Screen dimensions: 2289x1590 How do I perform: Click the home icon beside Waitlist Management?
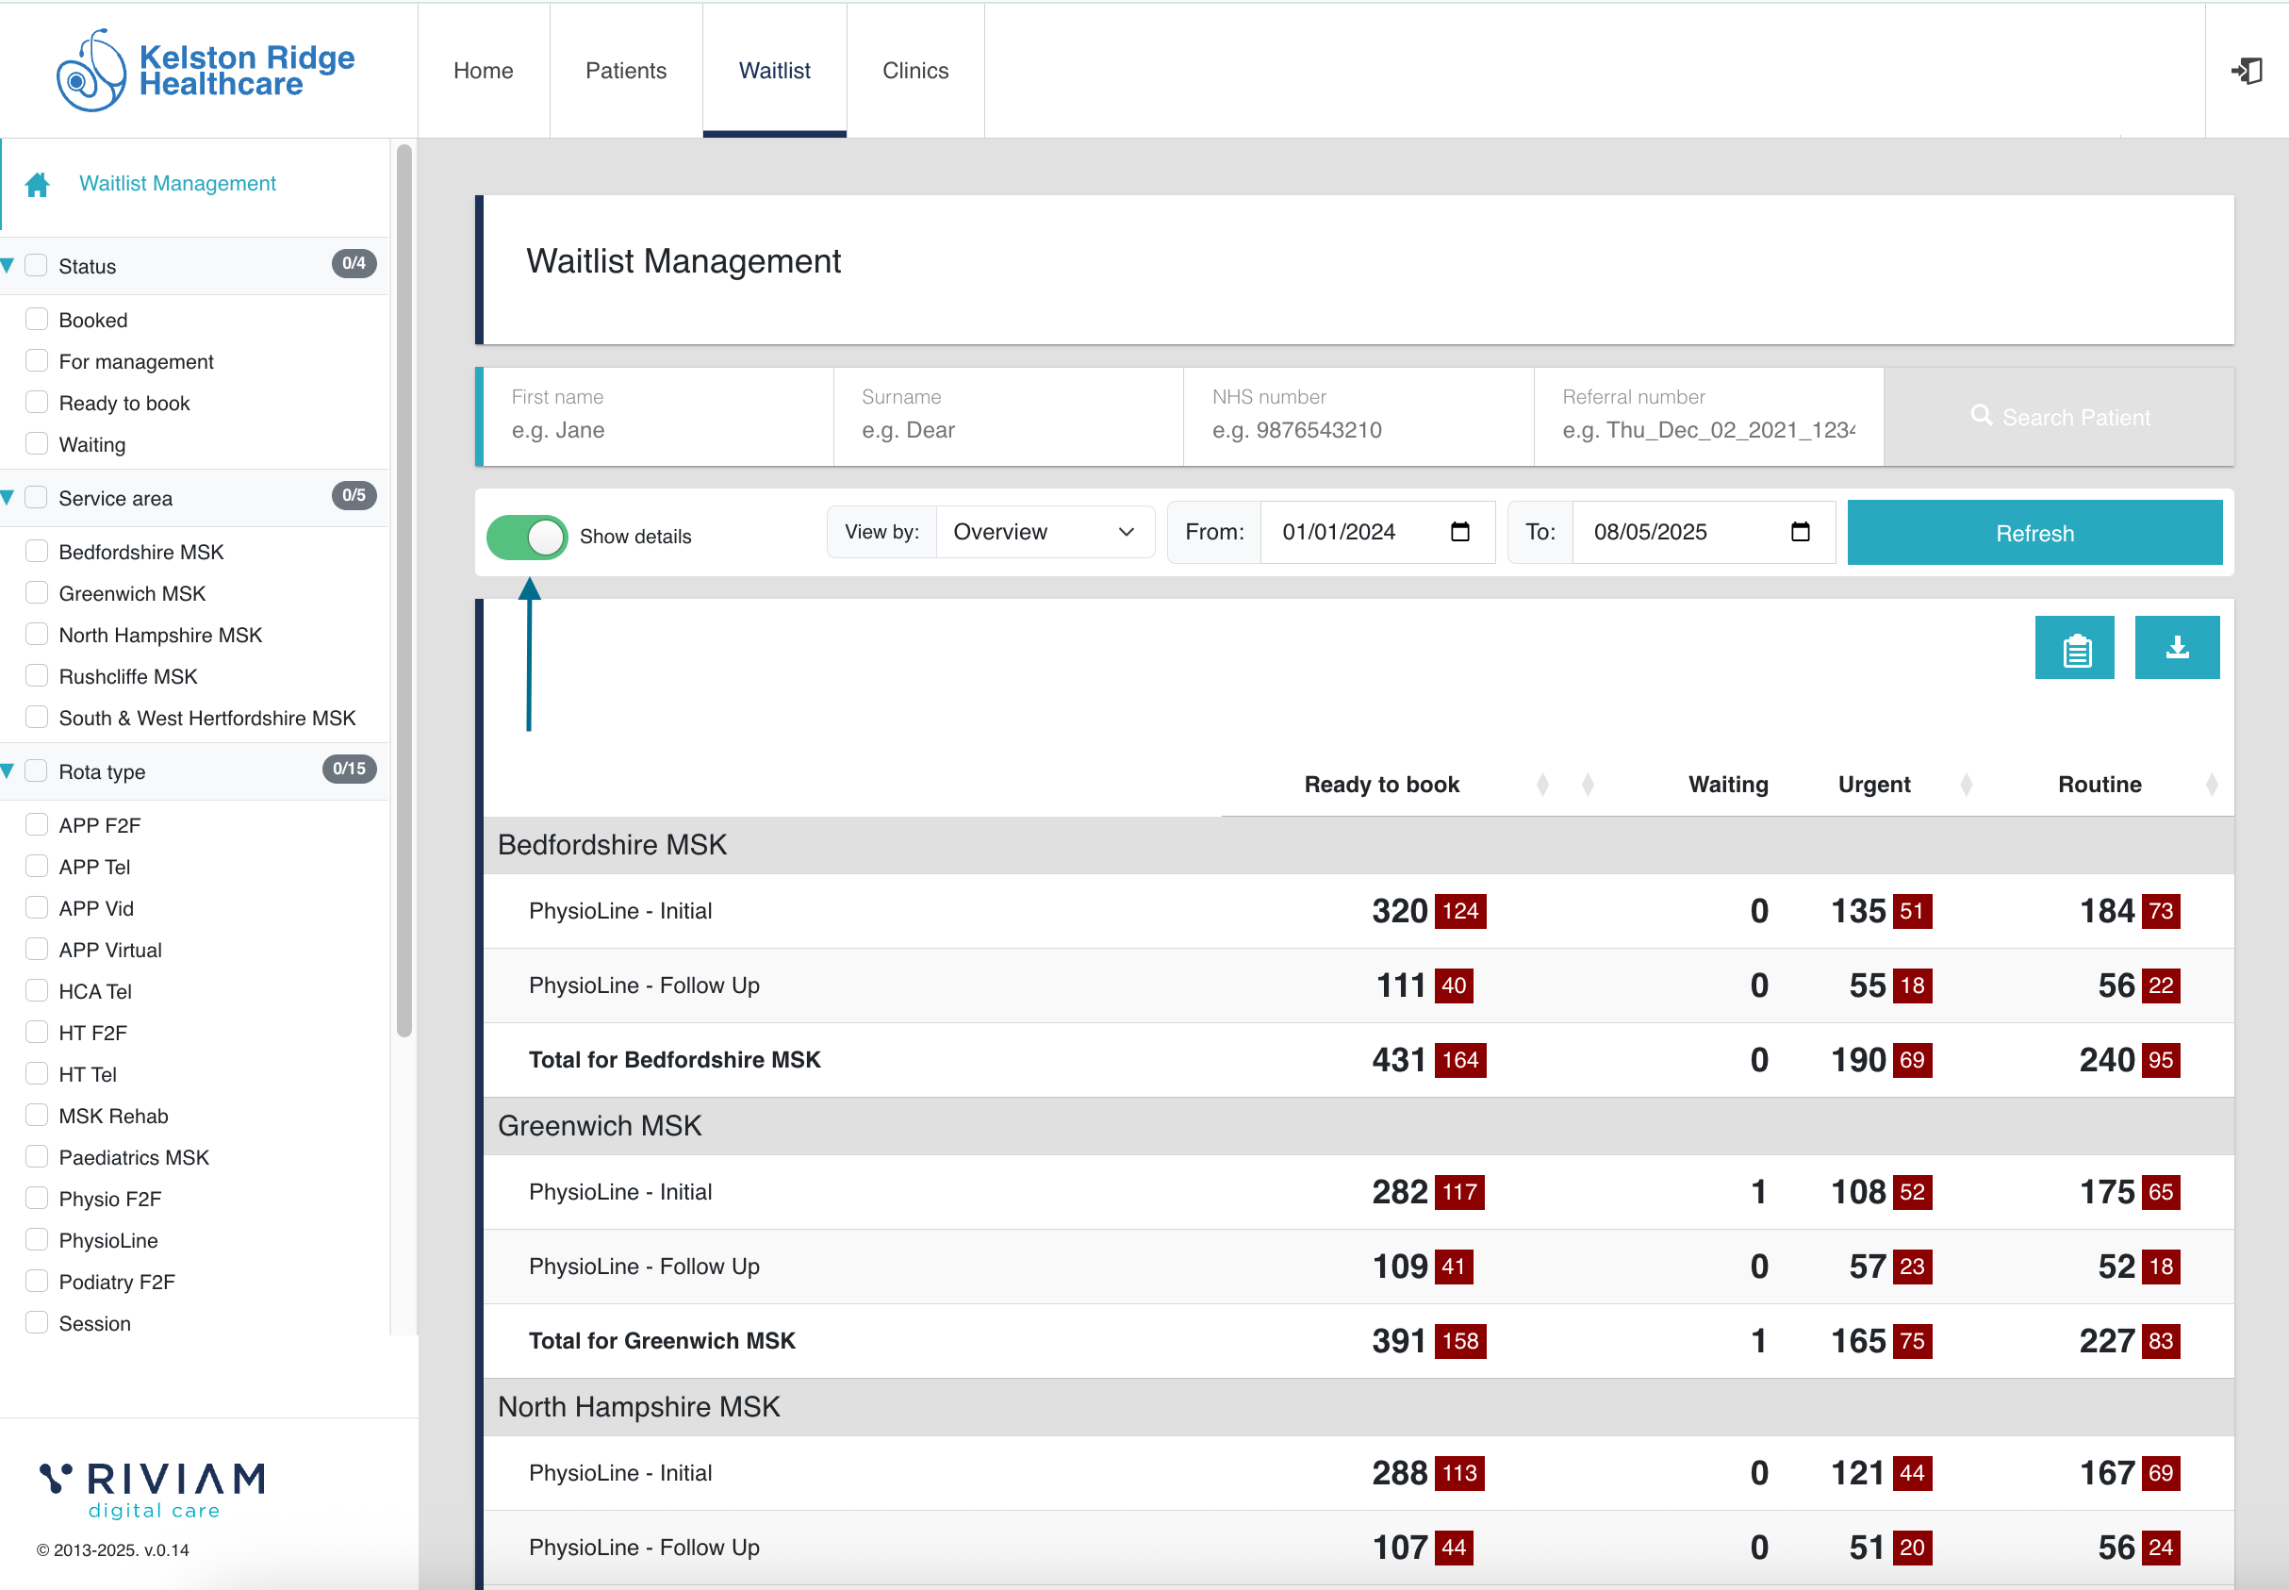pos(38,184)
